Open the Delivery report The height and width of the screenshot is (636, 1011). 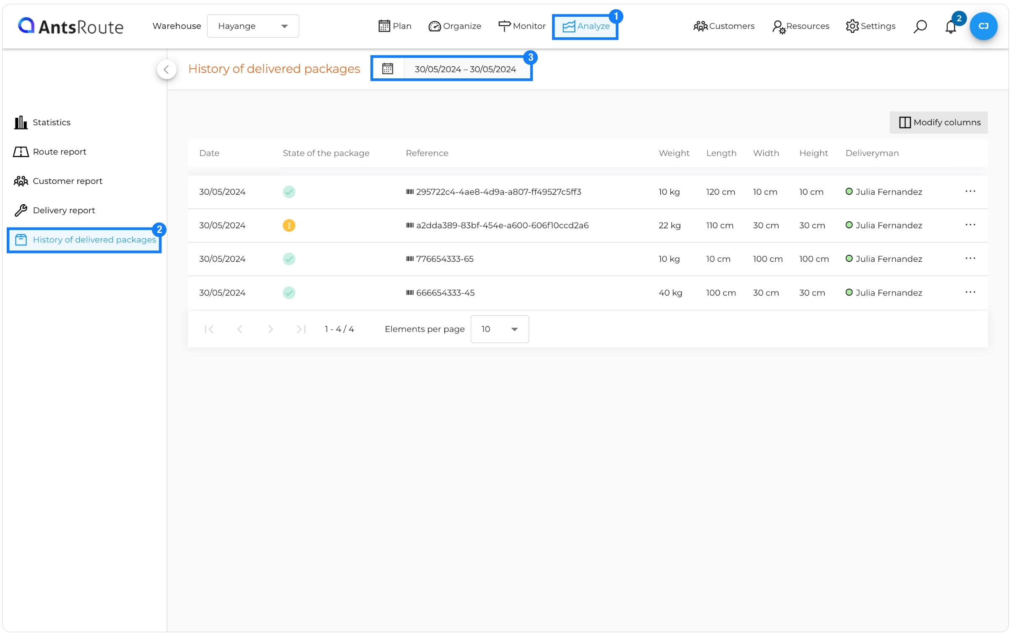[55, 210]
